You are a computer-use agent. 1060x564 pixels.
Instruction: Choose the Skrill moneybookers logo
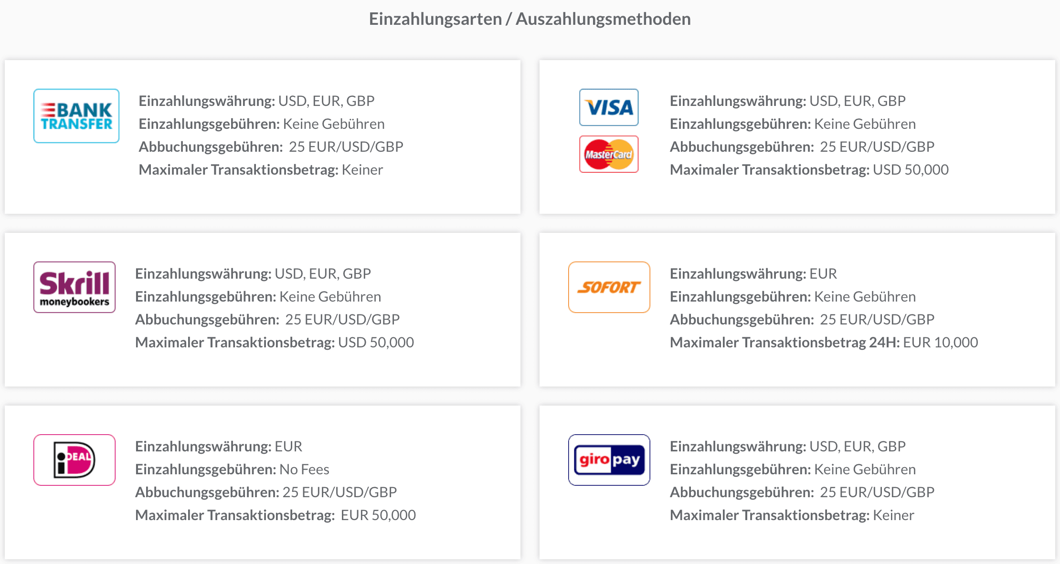(74, 287)
